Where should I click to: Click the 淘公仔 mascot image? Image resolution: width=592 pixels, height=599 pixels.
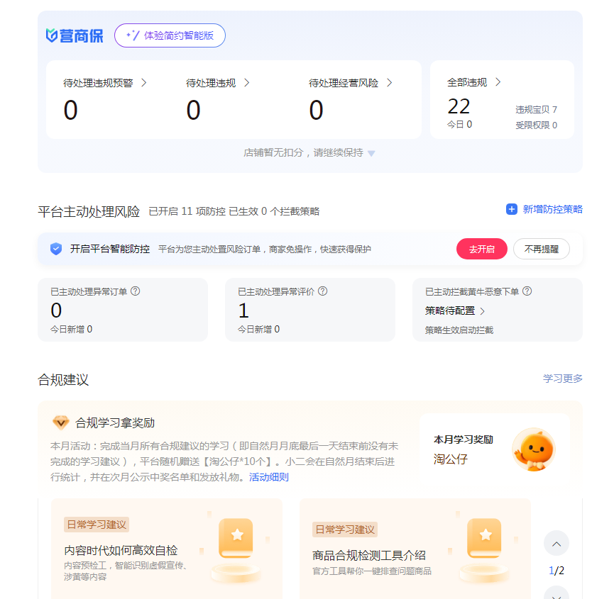(x=533, y=449)
